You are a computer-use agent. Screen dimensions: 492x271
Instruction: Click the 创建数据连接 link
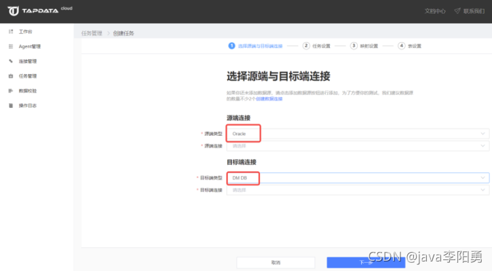(269, 98)
